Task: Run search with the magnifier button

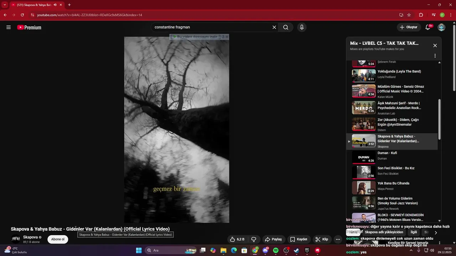Action: pyautogui.click(x=286, y=27)
